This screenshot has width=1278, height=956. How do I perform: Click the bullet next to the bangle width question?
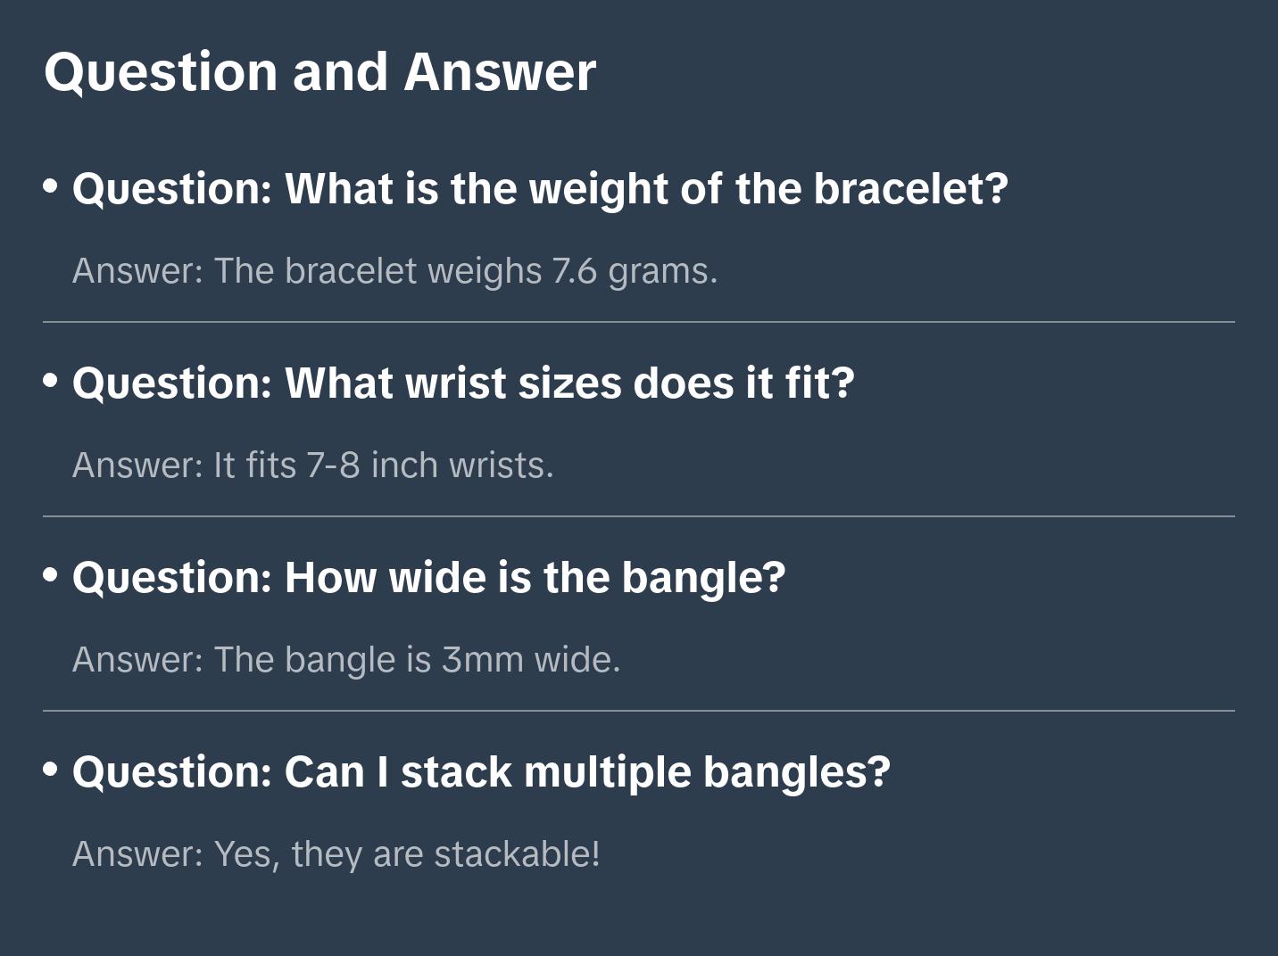(x=51, y=576)
